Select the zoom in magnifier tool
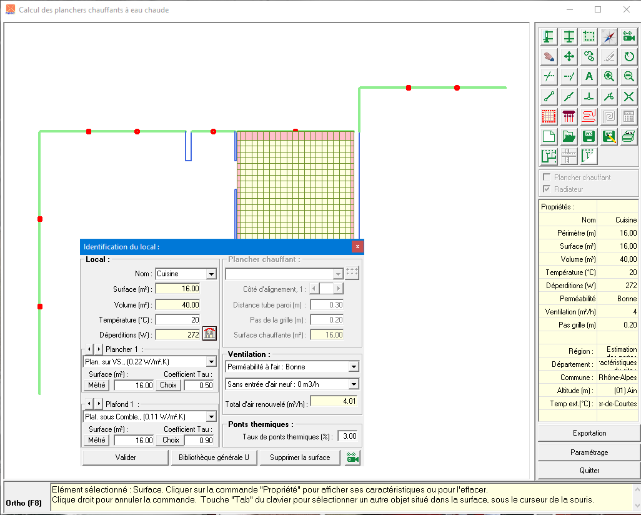The image size is (641, 515). pos(609,76)
